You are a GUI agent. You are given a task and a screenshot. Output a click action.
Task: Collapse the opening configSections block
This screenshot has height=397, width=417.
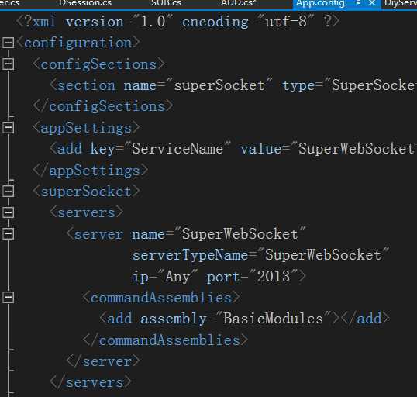(8, 64)
